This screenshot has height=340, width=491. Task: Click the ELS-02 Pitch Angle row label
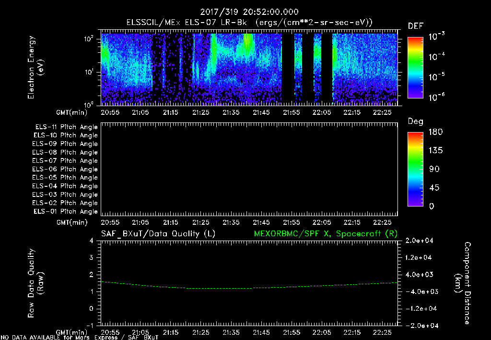pos(65,203)
